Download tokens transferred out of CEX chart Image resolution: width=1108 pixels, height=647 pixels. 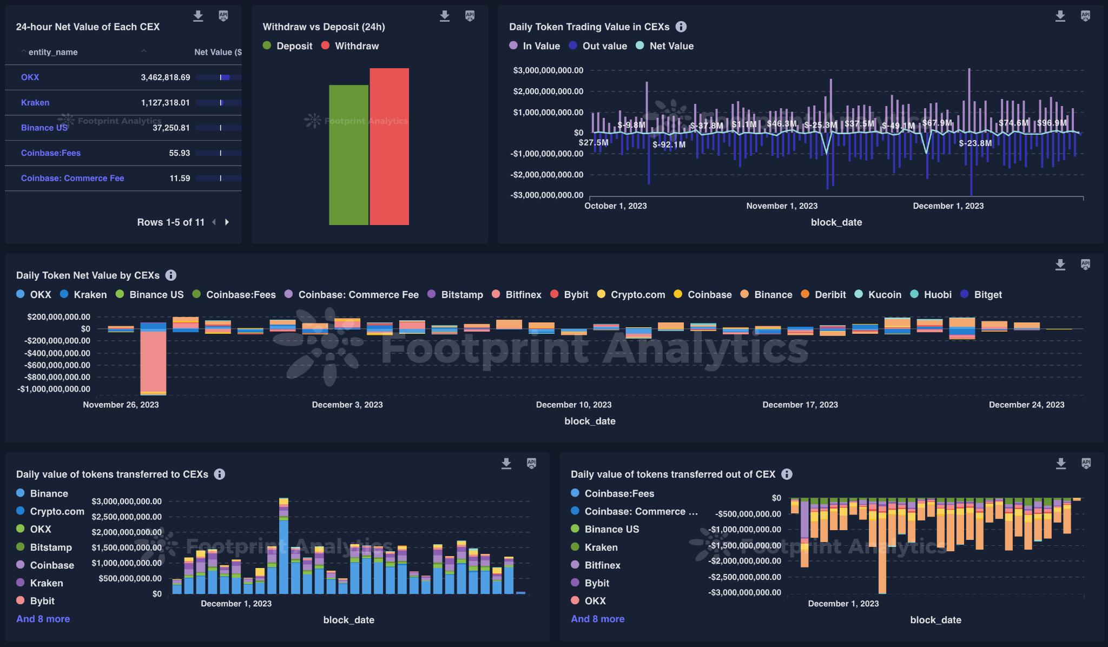[x=1060, y=464]
